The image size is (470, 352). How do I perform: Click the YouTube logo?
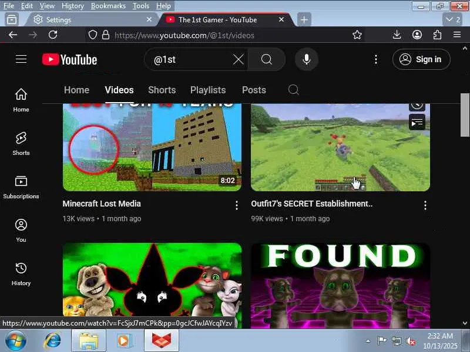click(x=69, y=59)
